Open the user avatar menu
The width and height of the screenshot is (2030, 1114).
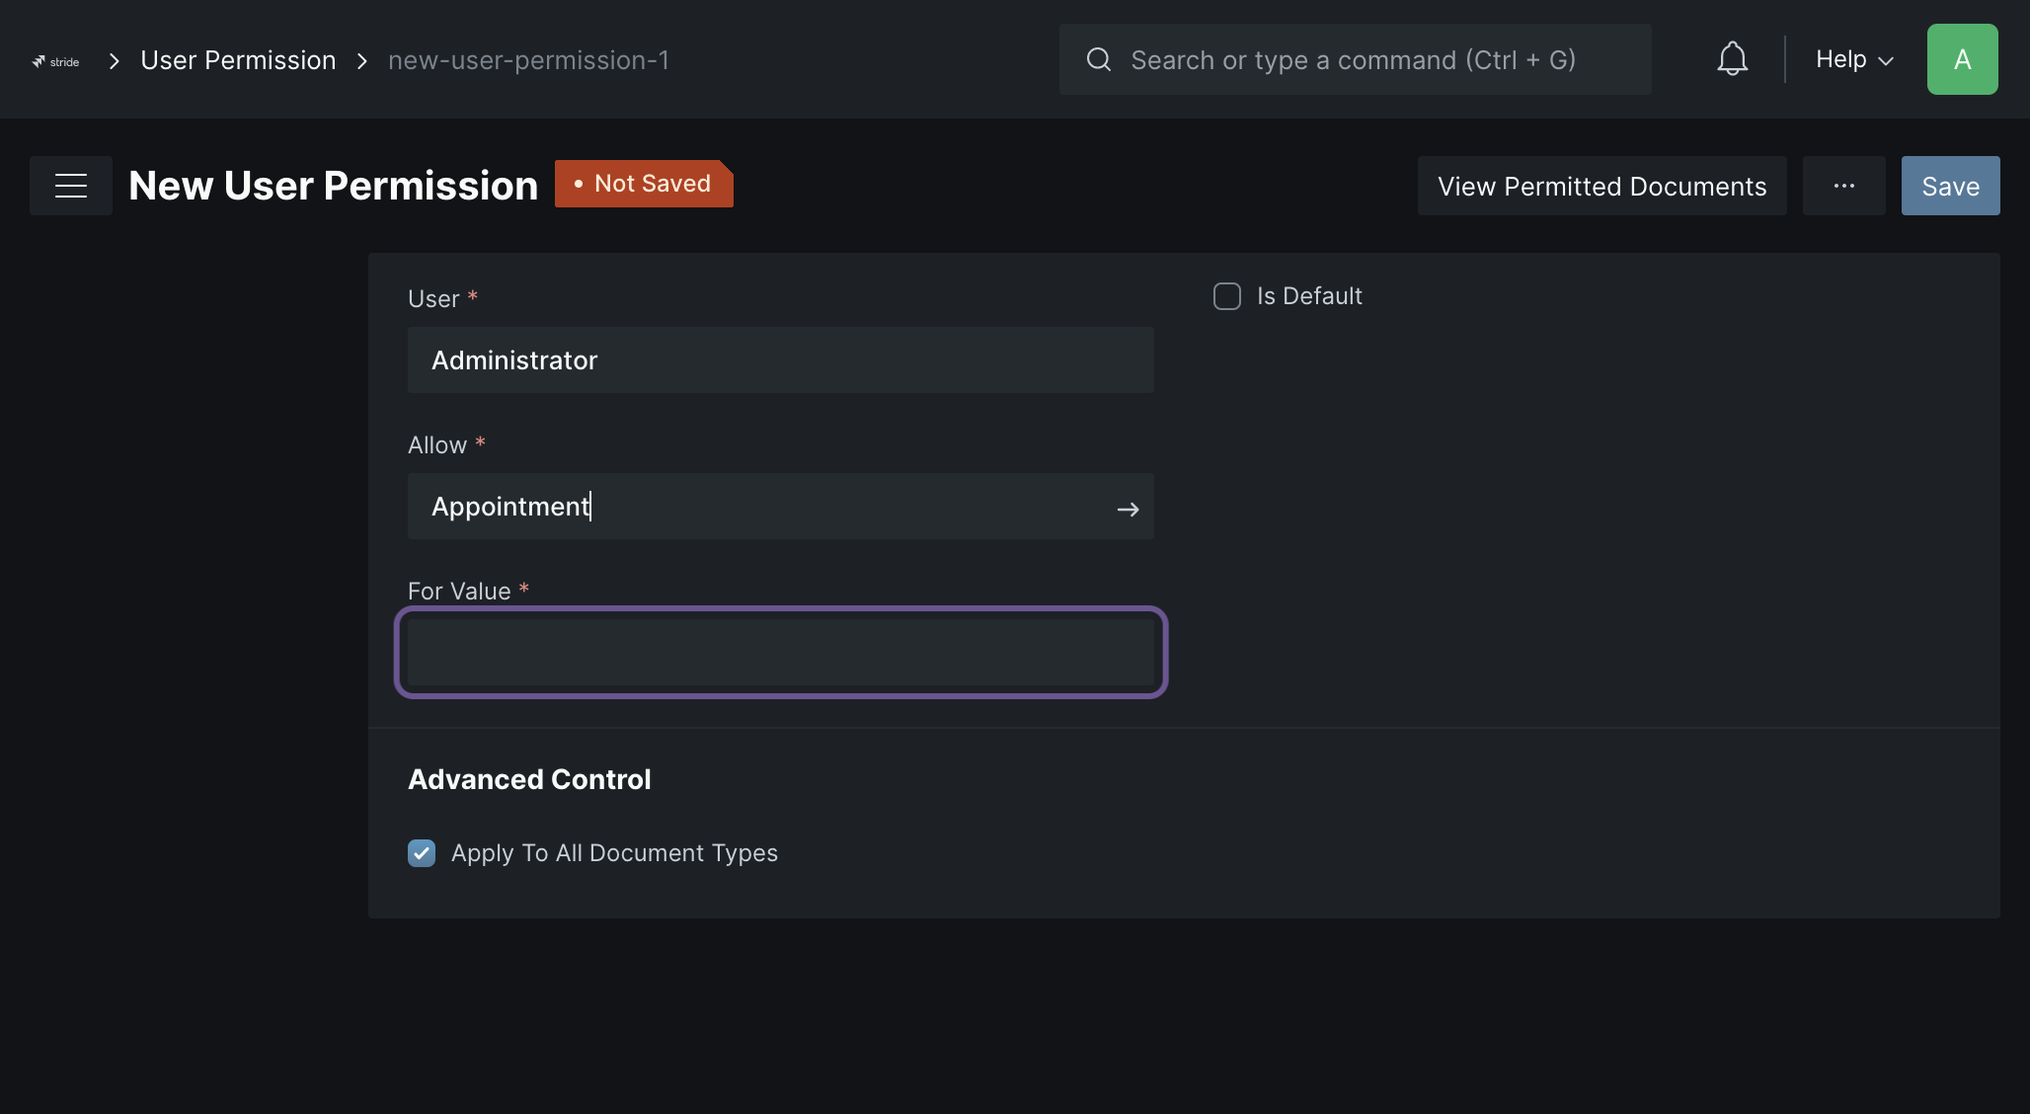pos(1962,59)
